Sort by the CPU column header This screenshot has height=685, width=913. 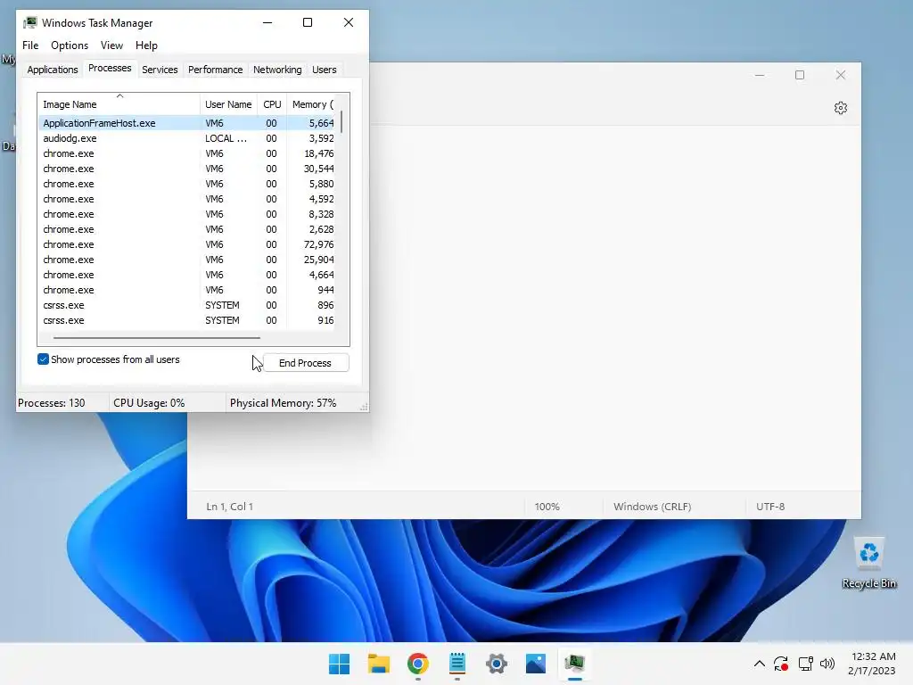(x=272, y=104)
